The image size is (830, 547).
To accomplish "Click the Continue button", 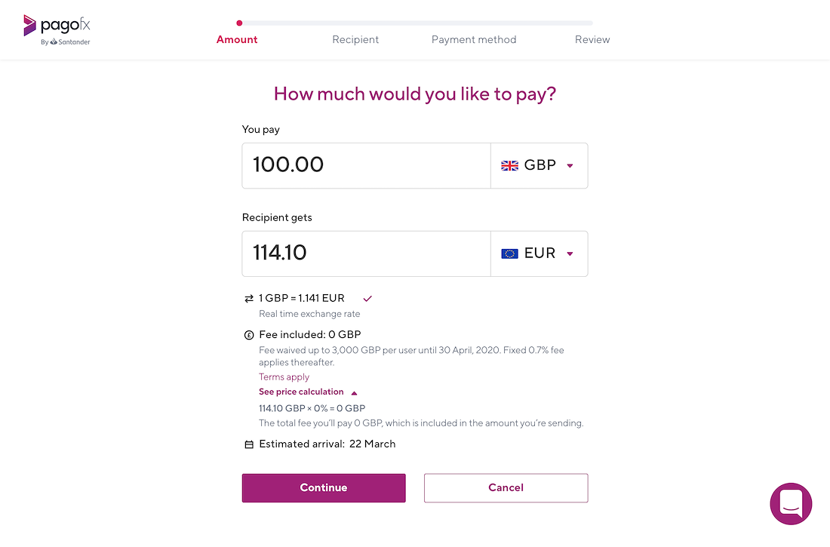I will [x=324, y=487].
